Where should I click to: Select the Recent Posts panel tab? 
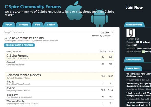pos(133,68)
